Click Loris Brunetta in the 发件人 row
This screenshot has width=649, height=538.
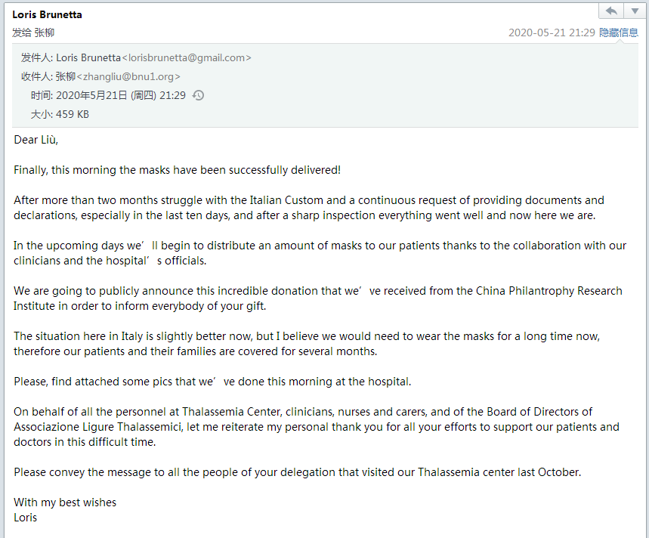(x=88, y=58)
